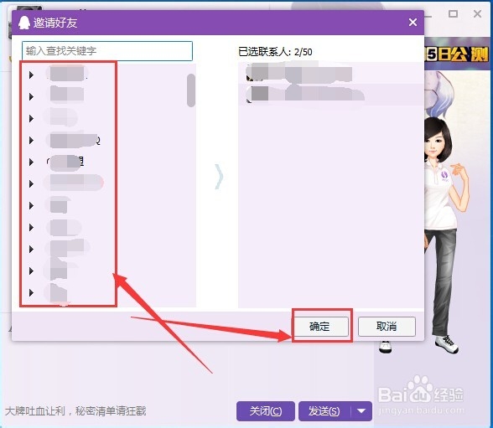The image size is (493, 428).
Task: Close the background chat window
Action: 477,13
